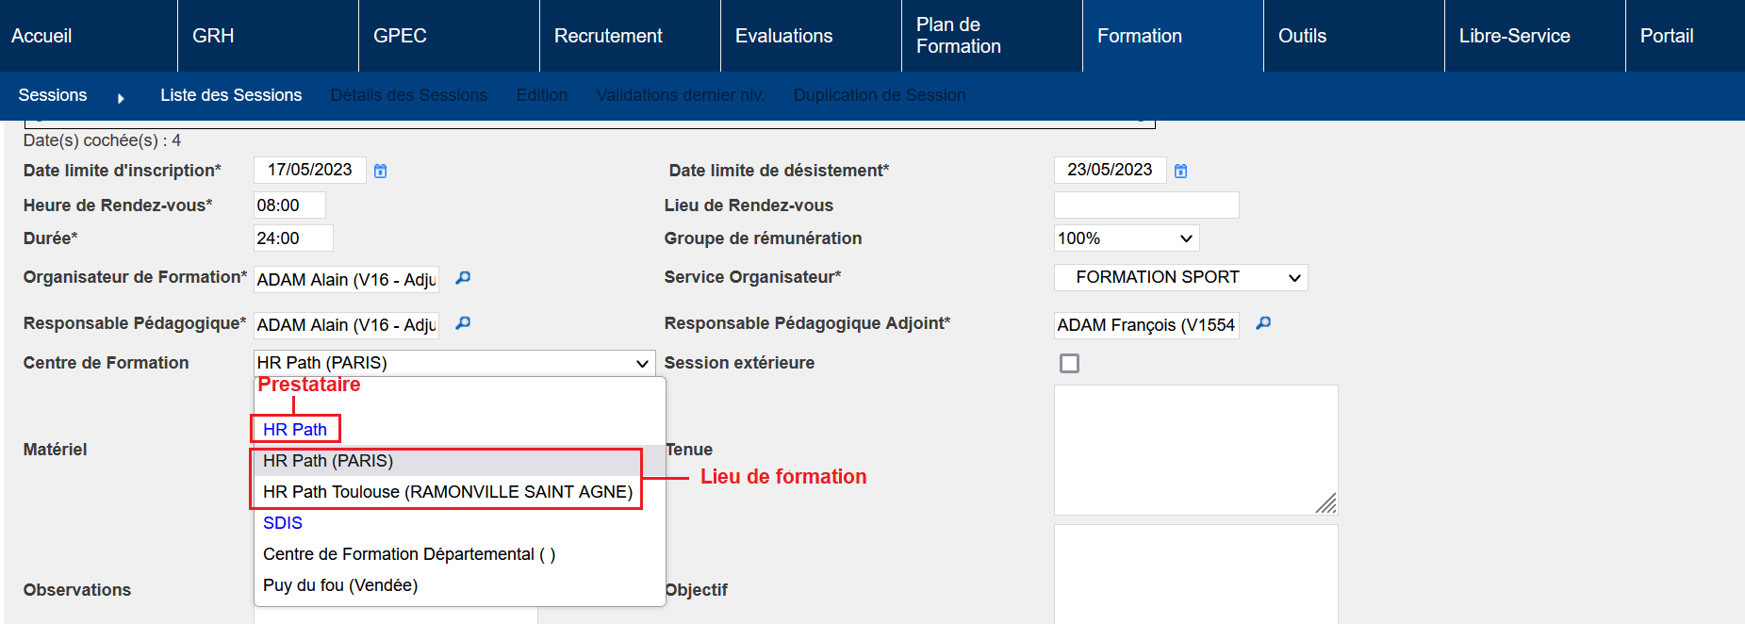
Task: Open the Service Organisateur dropdown
Action: click(1180, 277)
